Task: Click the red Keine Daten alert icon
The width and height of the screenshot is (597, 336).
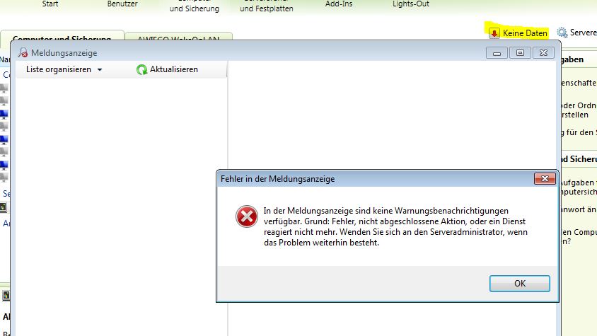Action: tap(494, 33)
